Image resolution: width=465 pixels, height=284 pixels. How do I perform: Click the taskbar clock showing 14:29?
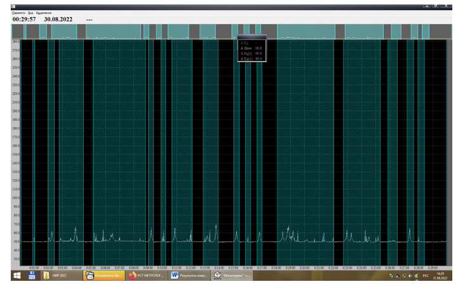[440, 276]
